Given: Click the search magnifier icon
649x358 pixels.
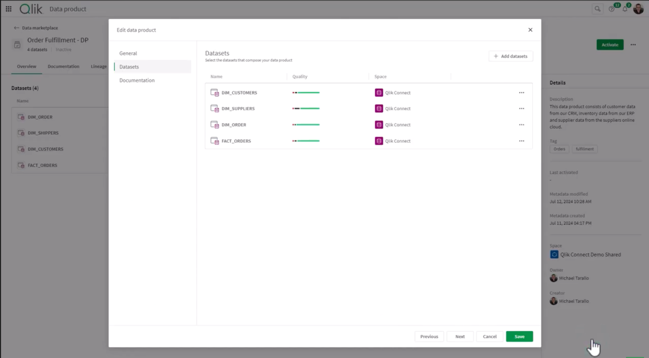Looking at the screenshot, I should (x=597, y=9).
